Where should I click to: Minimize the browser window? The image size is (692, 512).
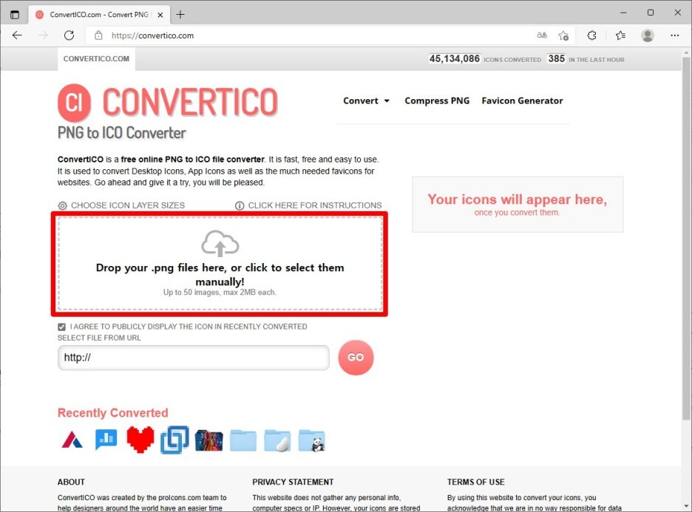[x=623, y=13]
